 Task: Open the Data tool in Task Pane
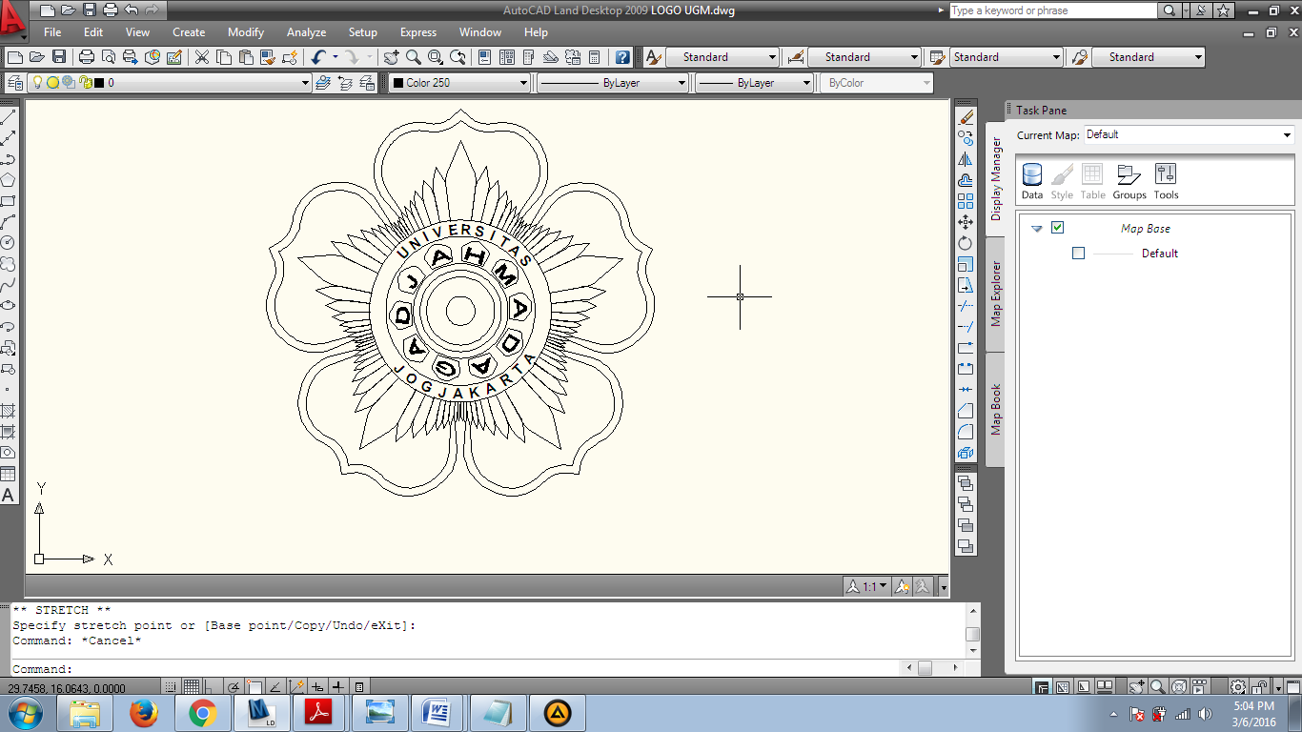1032,181
